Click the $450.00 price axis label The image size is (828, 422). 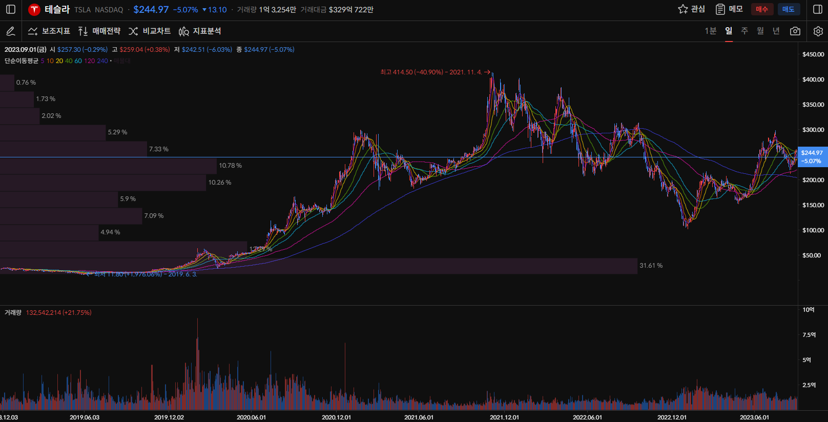813,54
